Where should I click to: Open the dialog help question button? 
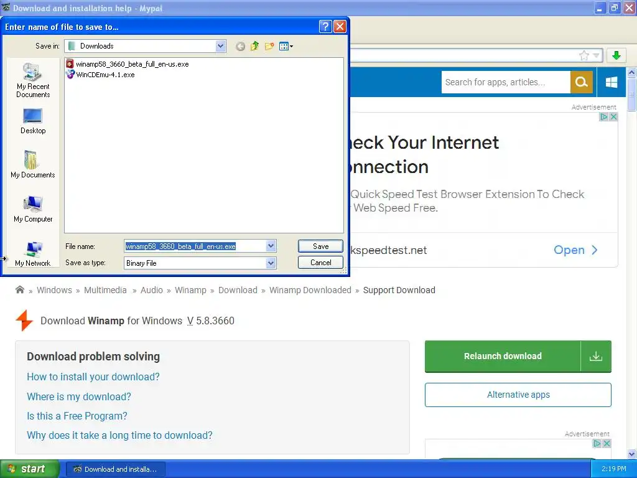click(325, 27)
